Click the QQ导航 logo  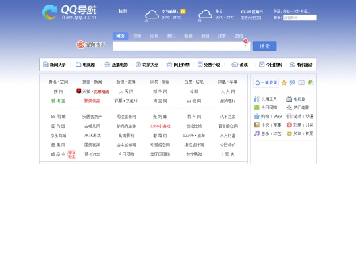(x=69, y=13)
